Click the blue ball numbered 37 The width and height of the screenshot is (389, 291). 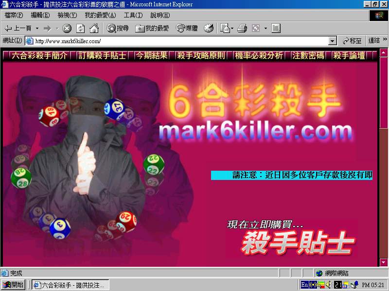(115, 109)
